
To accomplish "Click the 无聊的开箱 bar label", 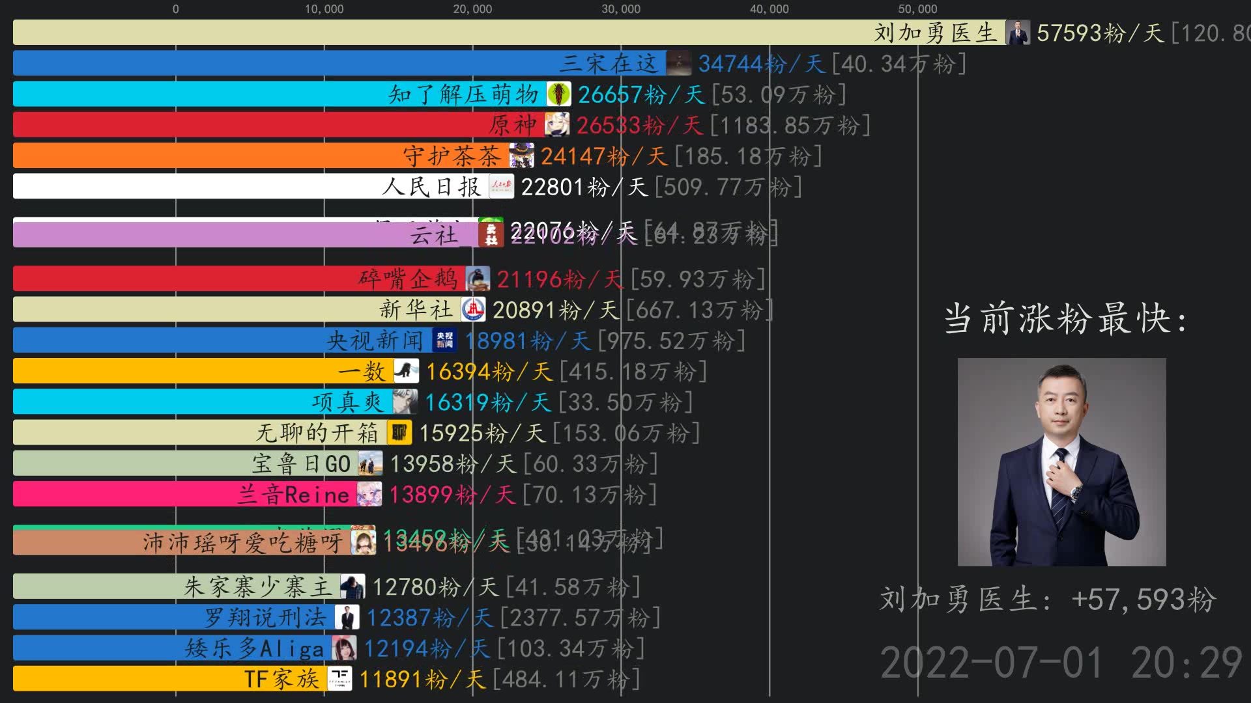I will pos(317,433).
